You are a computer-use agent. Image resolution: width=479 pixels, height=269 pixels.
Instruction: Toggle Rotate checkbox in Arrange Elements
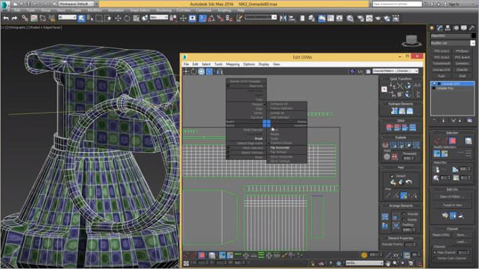pyautogui.click(x=404, y=219)
